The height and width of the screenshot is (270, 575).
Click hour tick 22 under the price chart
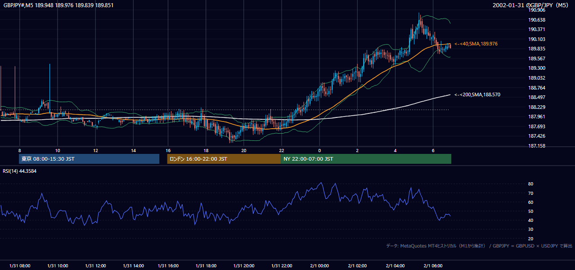(281, 150)
